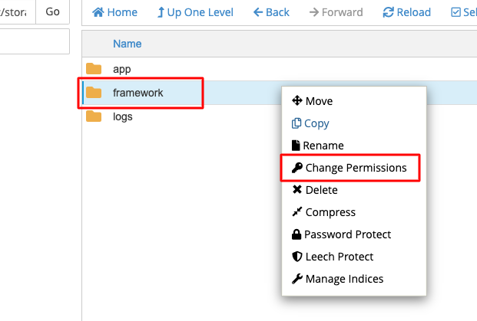Open the app folder icon

click(94, 69)
